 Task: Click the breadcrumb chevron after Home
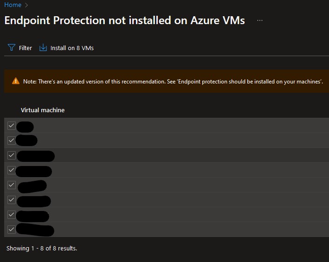click(x=27, y=5)
